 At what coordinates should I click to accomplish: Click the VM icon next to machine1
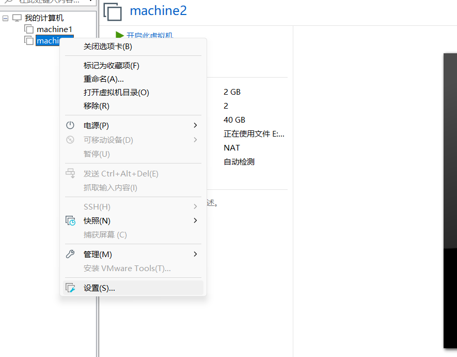(x=29, y=29)
